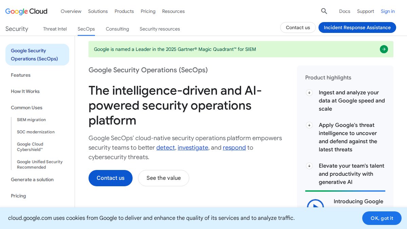Follow the 'investigate' hyperlink
This screenshot has width=407, height=229.
point(193,148)
